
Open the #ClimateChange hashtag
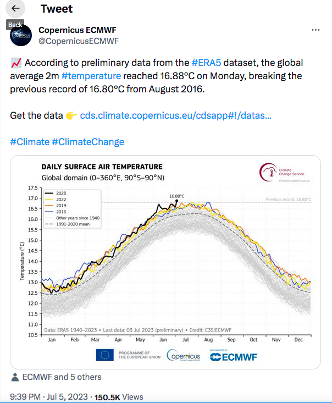87,142
